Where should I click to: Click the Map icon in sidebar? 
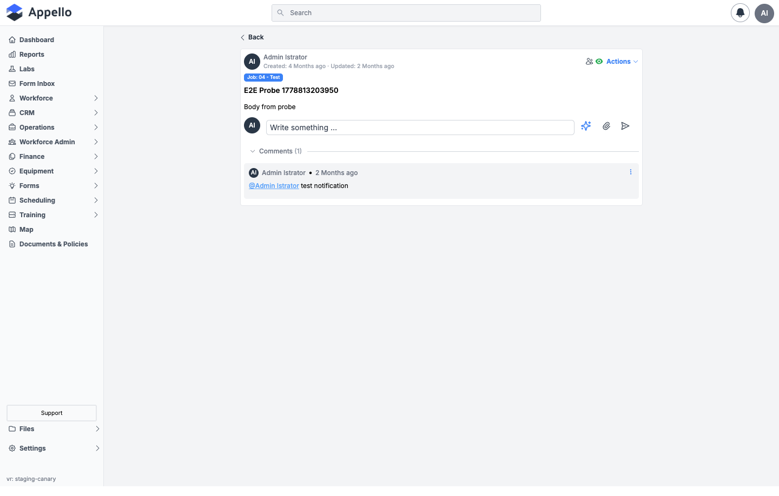[12, 230]
